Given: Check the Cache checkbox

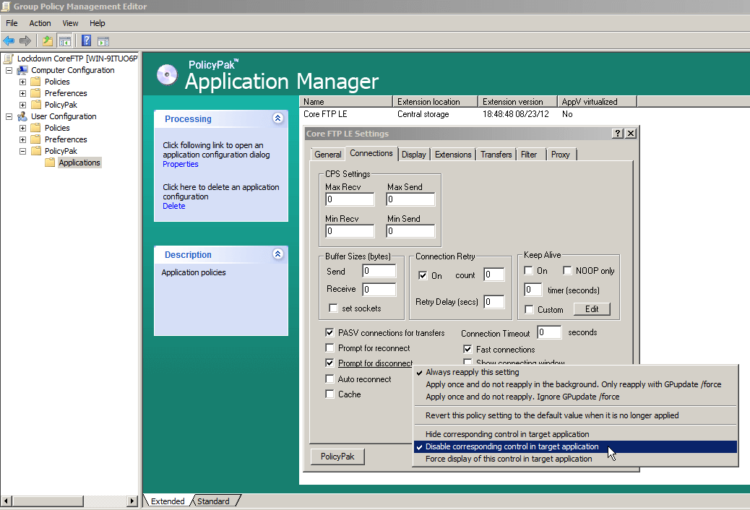Looking at the screenshot, I should pos(329,394).
